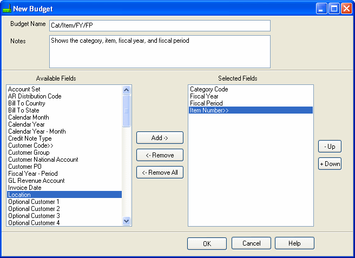The width and height of the screenshot is (355, 258).
Task: Move the field down with + Down
Action: pyautogui.click(x=330, y=164)
